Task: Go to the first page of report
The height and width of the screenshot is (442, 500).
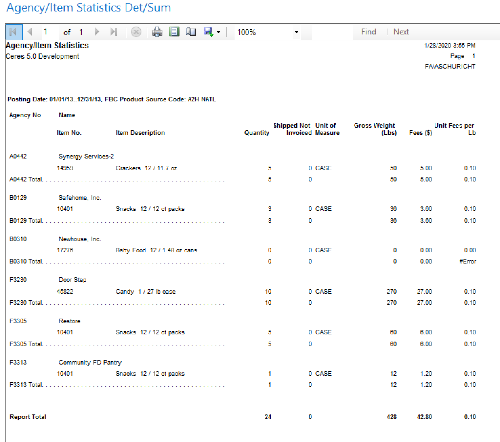Action: click(x=13, y=32)
